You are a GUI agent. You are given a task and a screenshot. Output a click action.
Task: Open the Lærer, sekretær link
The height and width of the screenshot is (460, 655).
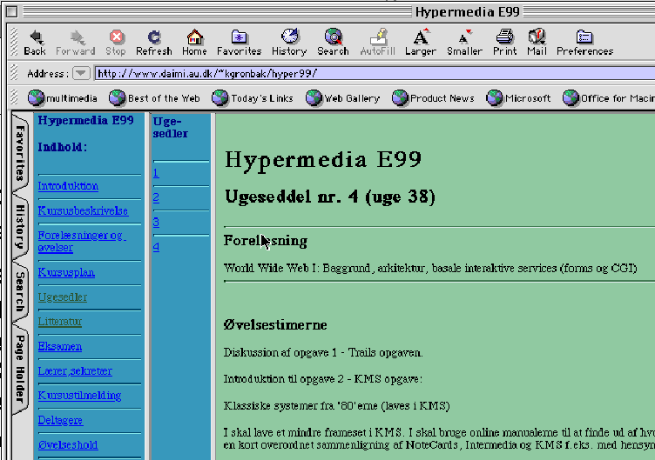(x=75, y=370)
